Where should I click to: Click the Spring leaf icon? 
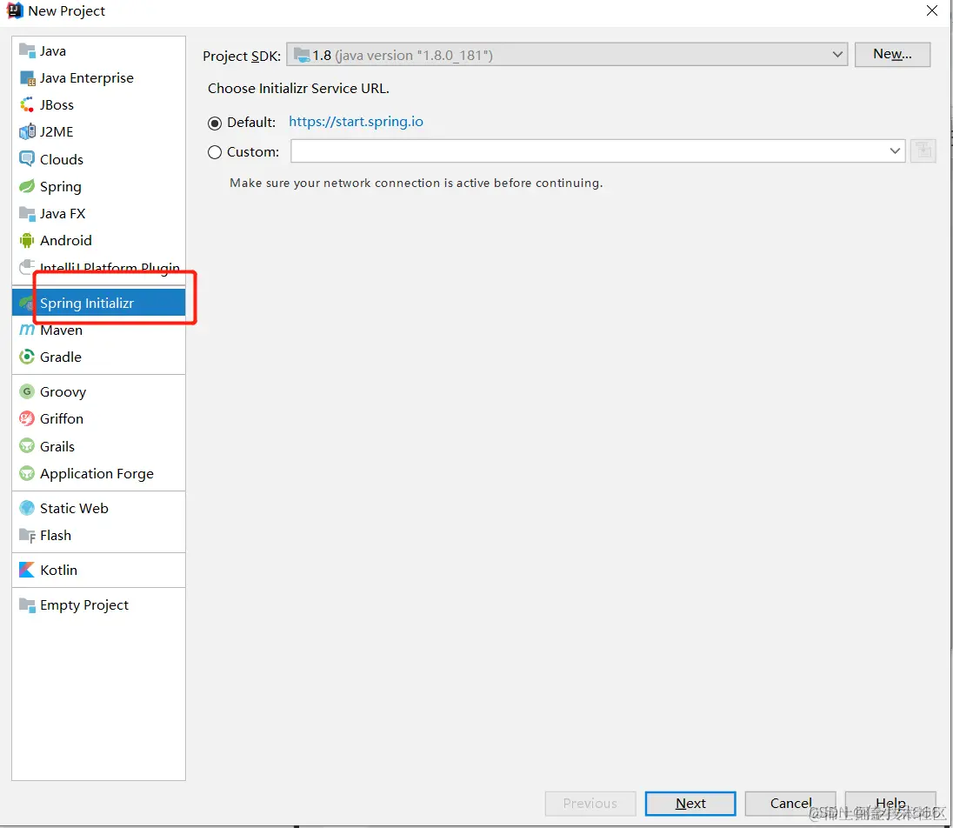coord(27,186)
